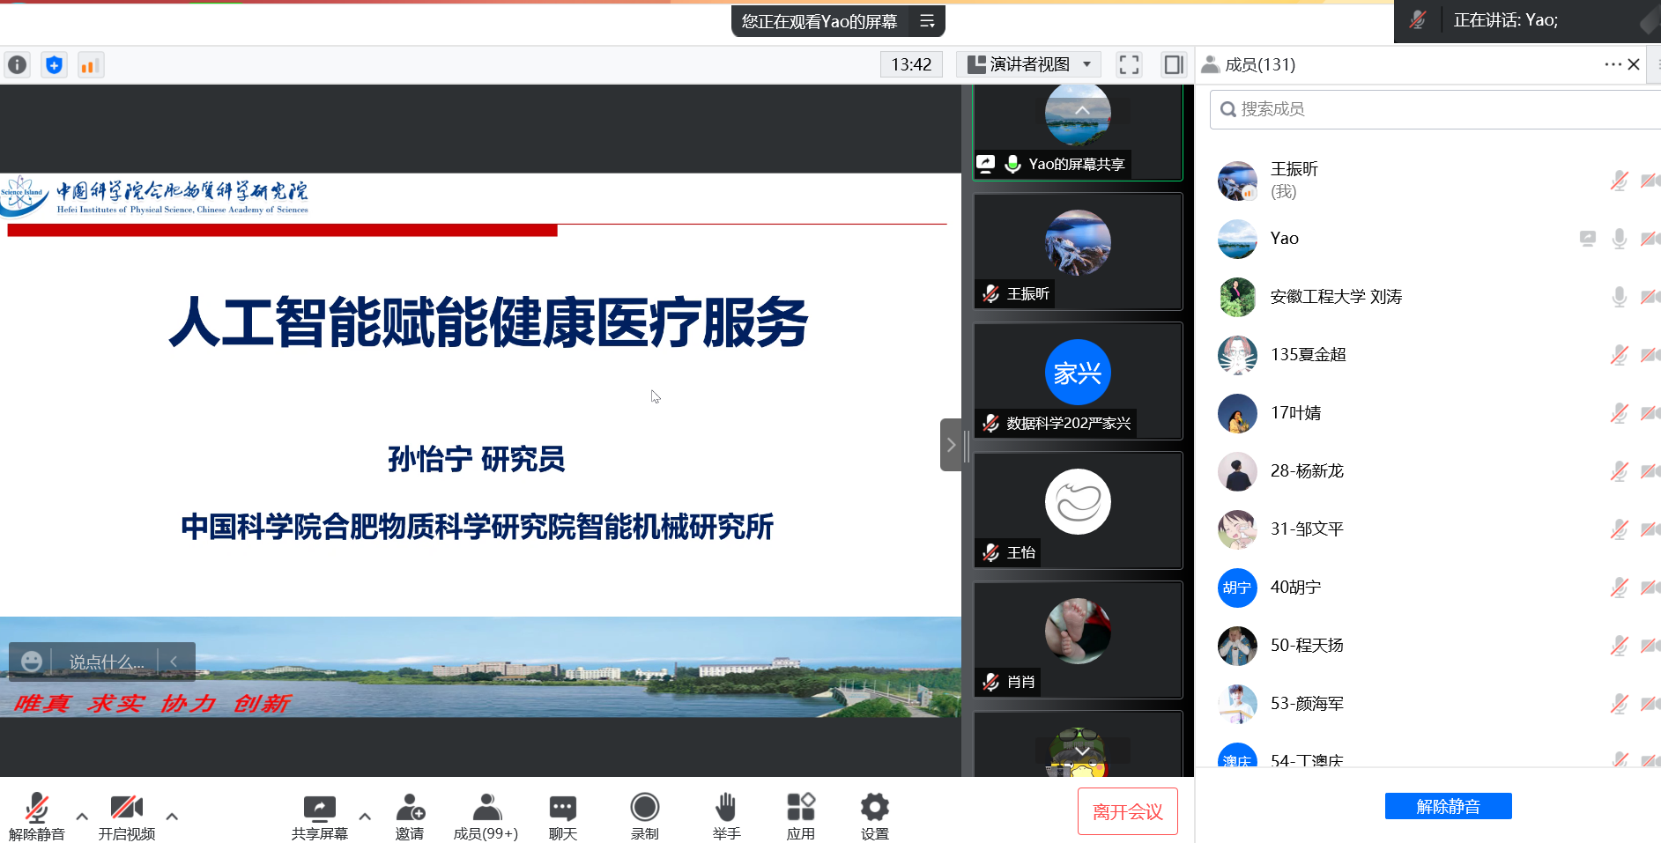Open the Chat (聊天) panel
This screenshot has height=843, width=1661.
pos(562,817)
